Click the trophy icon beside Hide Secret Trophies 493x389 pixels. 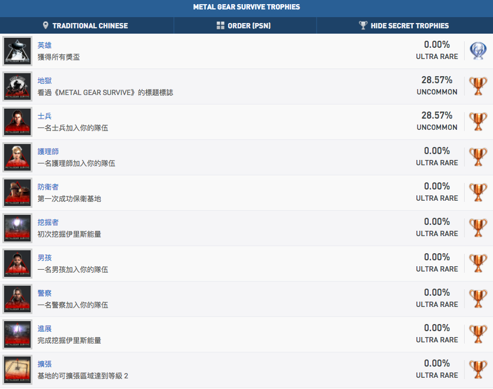363,25
